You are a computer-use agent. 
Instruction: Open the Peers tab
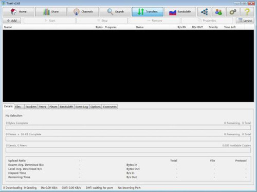coord(43,107)
